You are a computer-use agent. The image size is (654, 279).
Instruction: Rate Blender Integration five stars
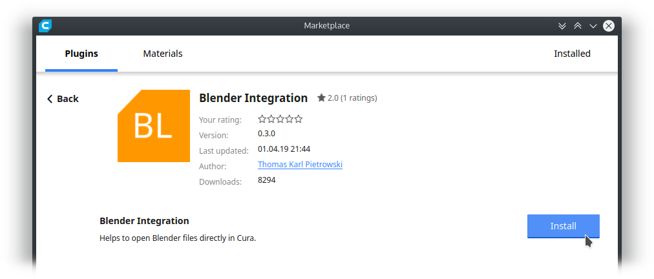(298, 119)
